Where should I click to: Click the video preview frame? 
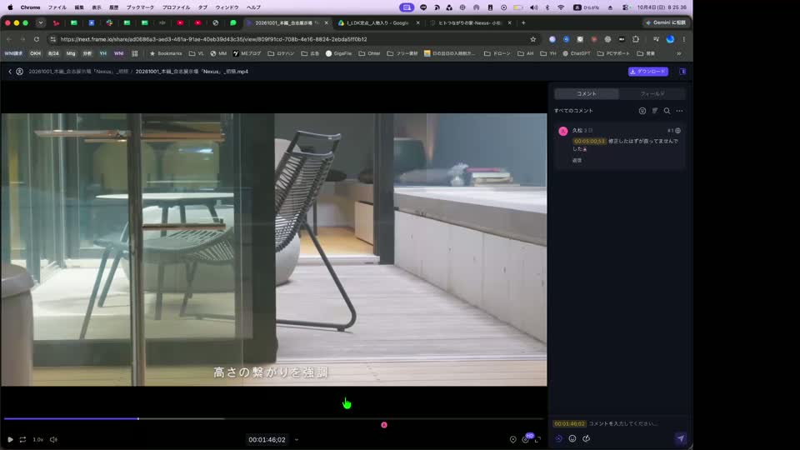274,249
